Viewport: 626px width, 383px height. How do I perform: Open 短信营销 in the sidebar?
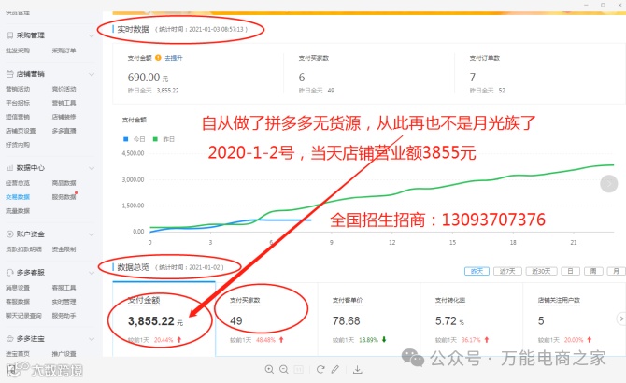click(x=18, y=117)
